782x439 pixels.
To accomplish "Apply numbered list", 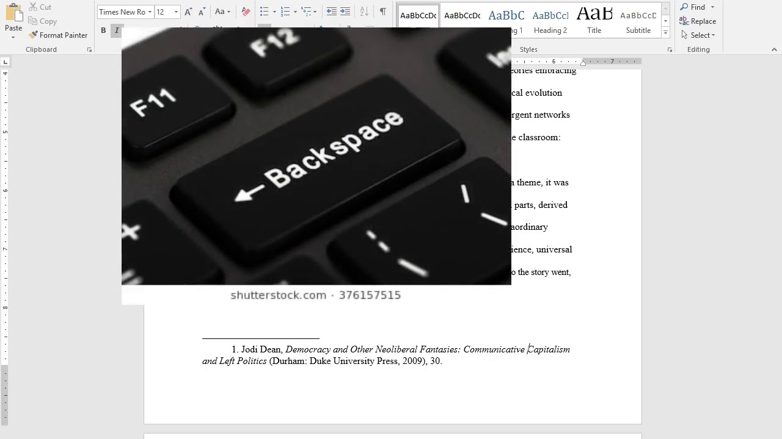I will 285,12.
